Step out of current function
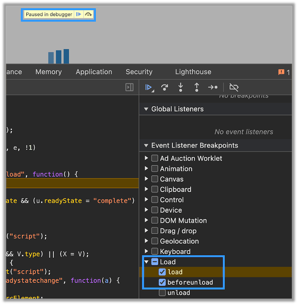This screenshot has height=305, width=298. 197,87
